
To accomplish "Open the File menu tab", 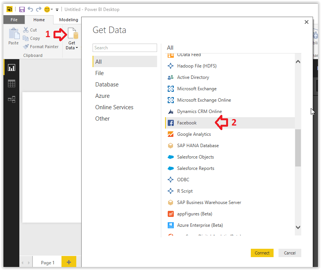I will coord(14,20).
